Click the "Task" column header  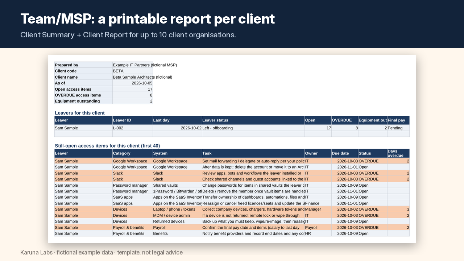point(253,153)
